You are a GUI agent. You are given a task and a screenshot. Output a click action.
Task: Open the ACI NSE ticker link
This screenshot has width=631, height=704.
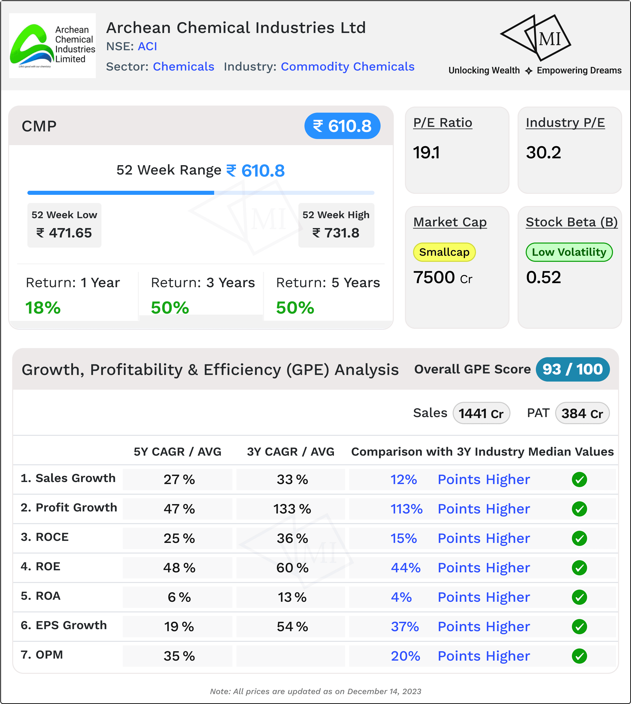(x=147, y=46)
